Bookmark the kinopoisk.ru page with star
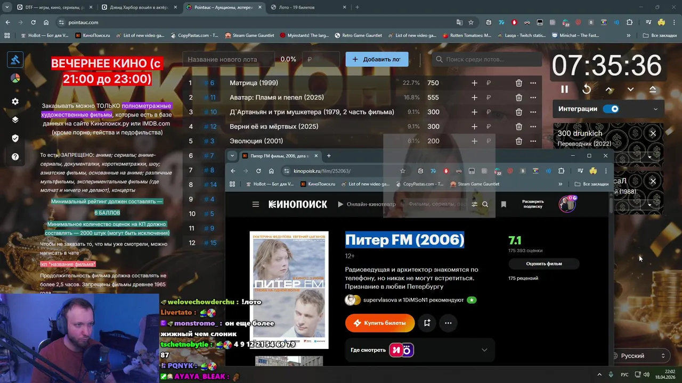This screenshot has height=383, width=682. [x=403, y=171]
